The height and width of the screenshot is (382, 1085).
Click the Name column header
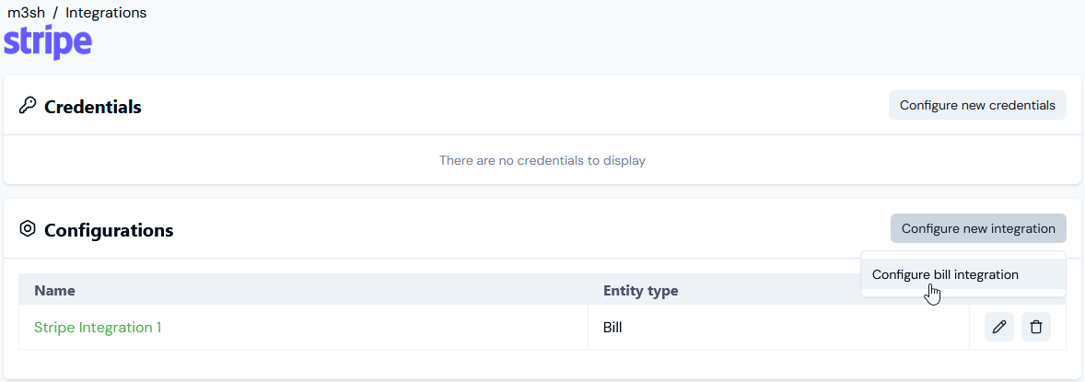point(54,291)
